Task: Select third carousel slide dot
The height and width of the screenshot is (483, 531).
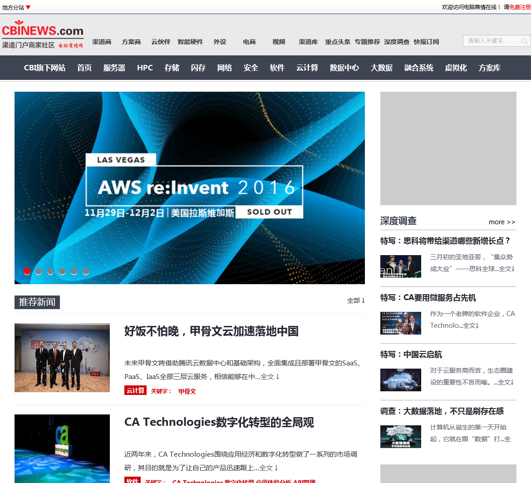Action: (x=50, y=271)
